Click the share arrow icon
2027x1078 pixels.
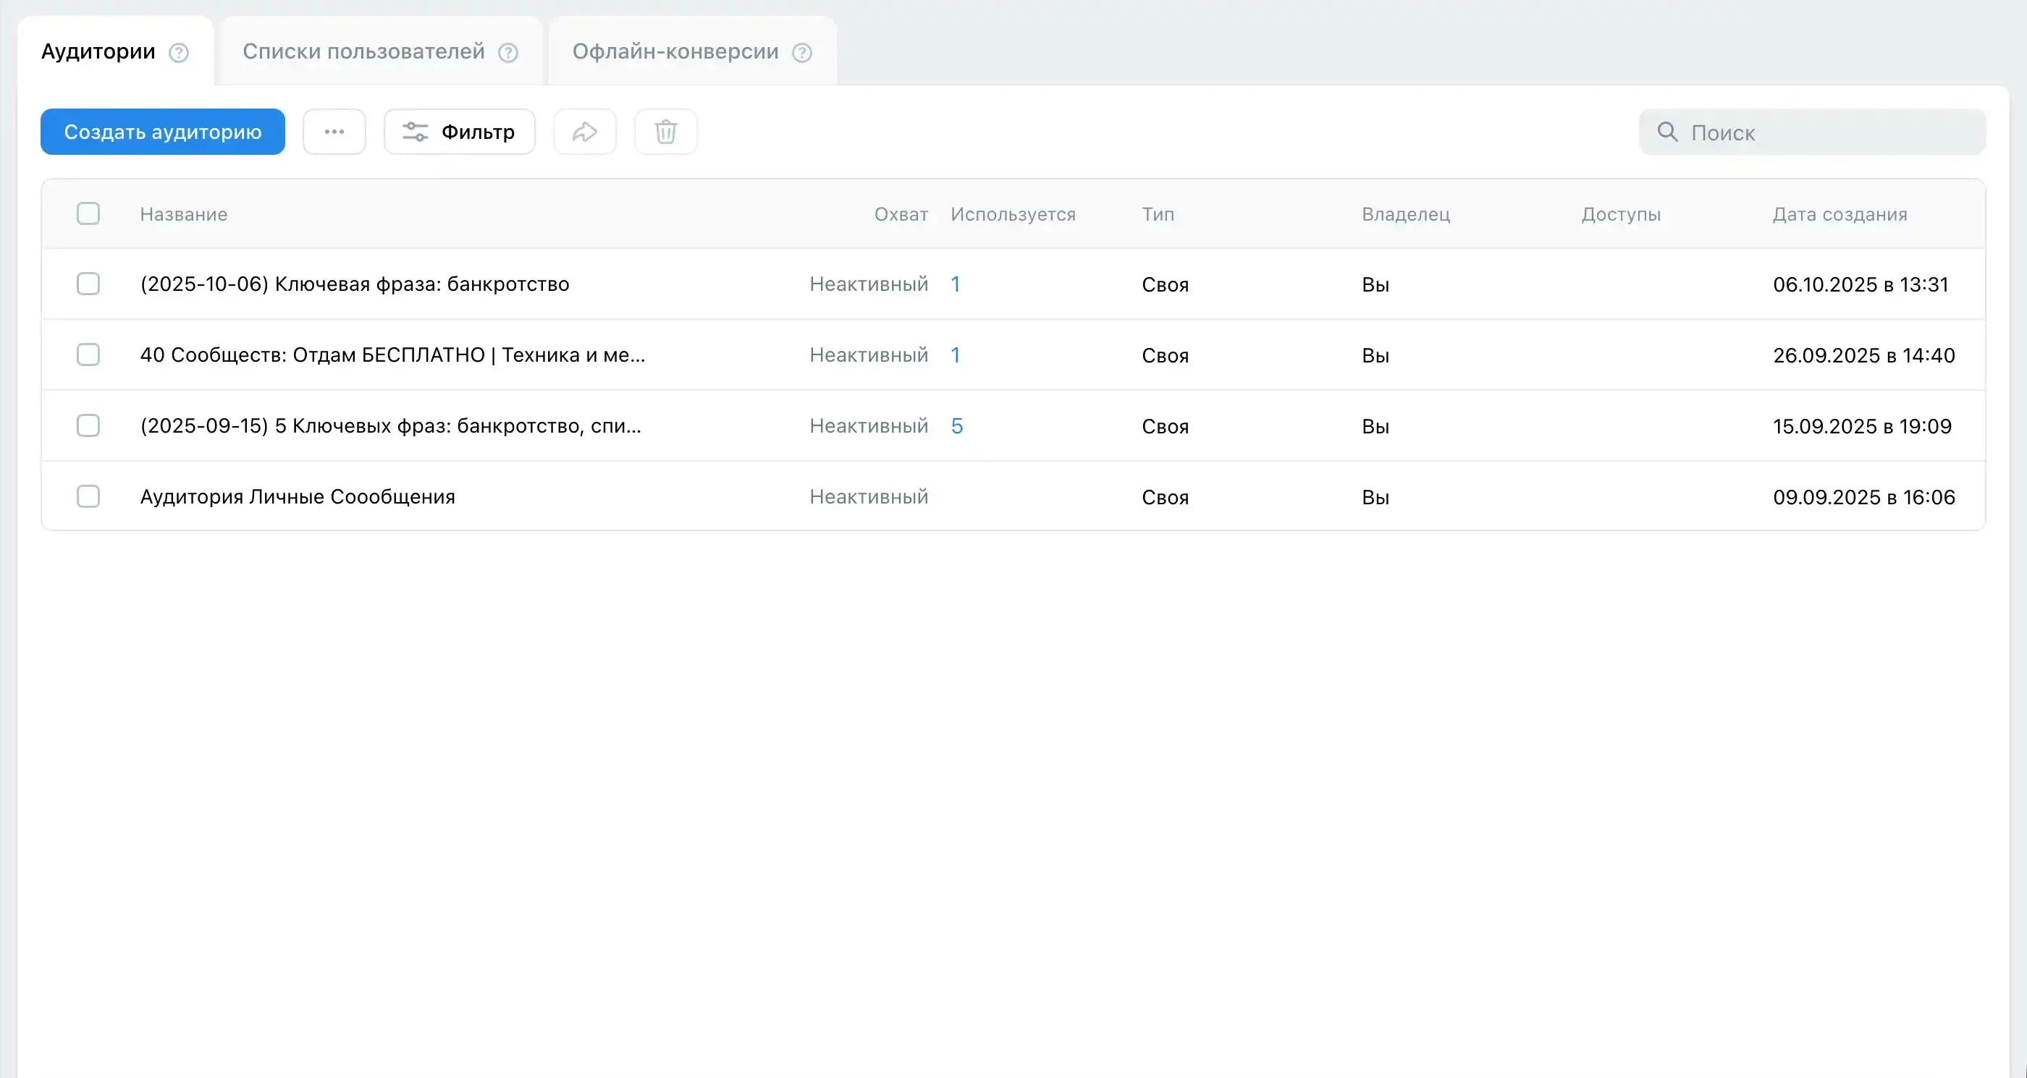coord(585,132)
